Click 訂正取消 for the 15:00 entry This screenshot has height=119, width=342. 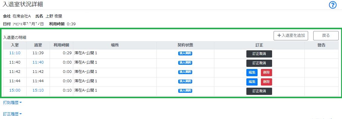click(x=259, y=91)
